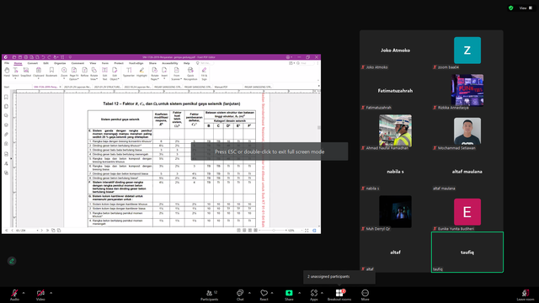The image size is (539, 303).
Task: Click Insert tool in Foxit ribbon
Action: point(164,73)
